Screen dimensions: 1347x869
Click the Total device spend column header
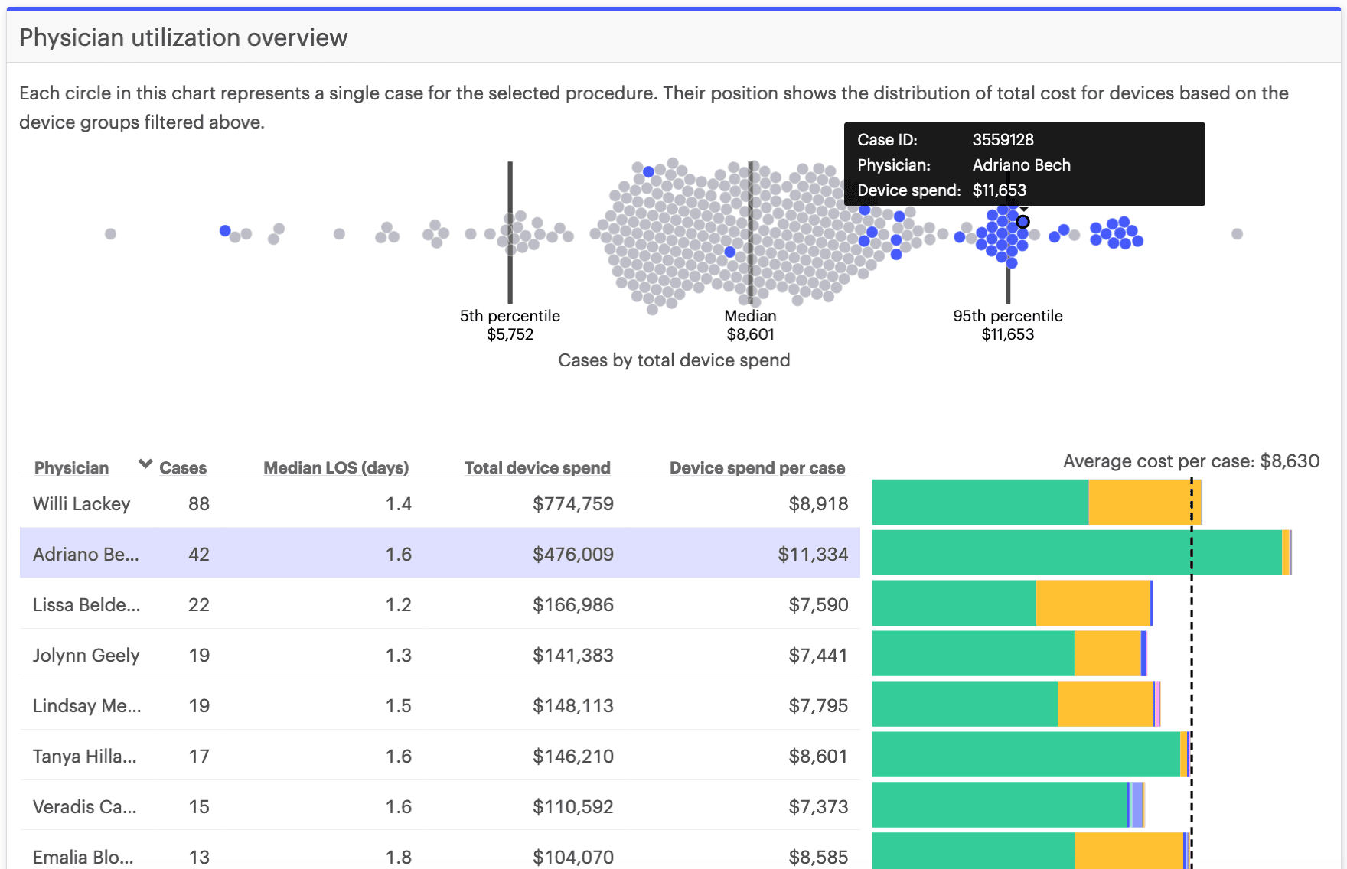pyautogui.click(x=537, y=467)
